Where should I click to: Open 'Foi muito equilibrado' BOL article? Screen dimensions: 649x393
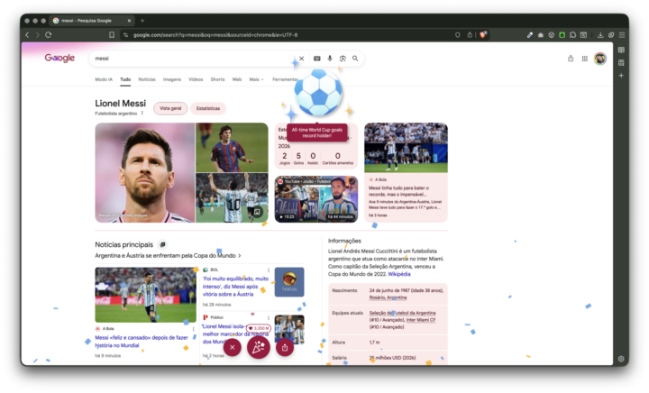[235, 287]
